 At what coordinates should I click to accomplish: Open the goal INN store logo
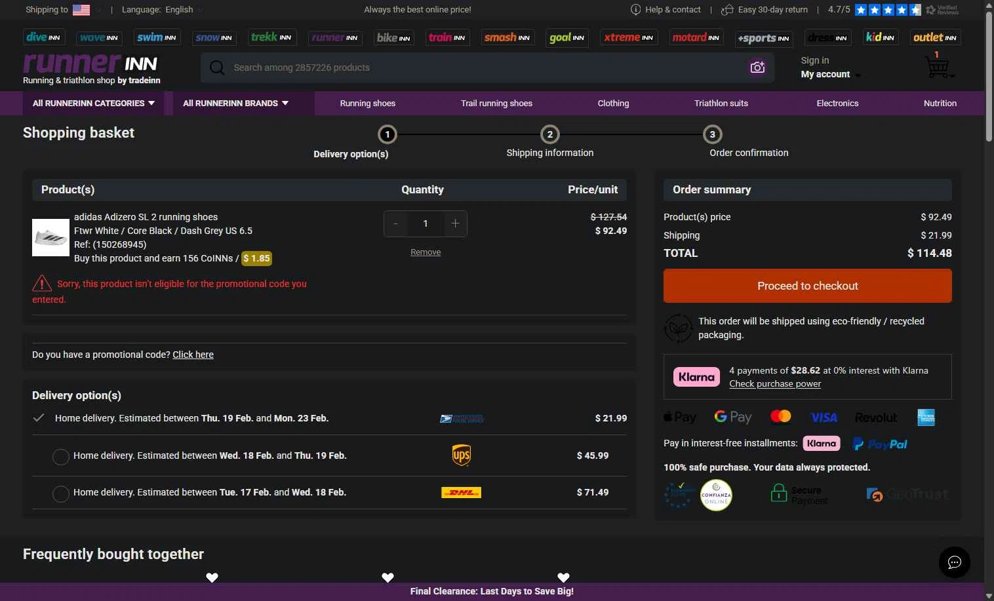tap(567, 37)
